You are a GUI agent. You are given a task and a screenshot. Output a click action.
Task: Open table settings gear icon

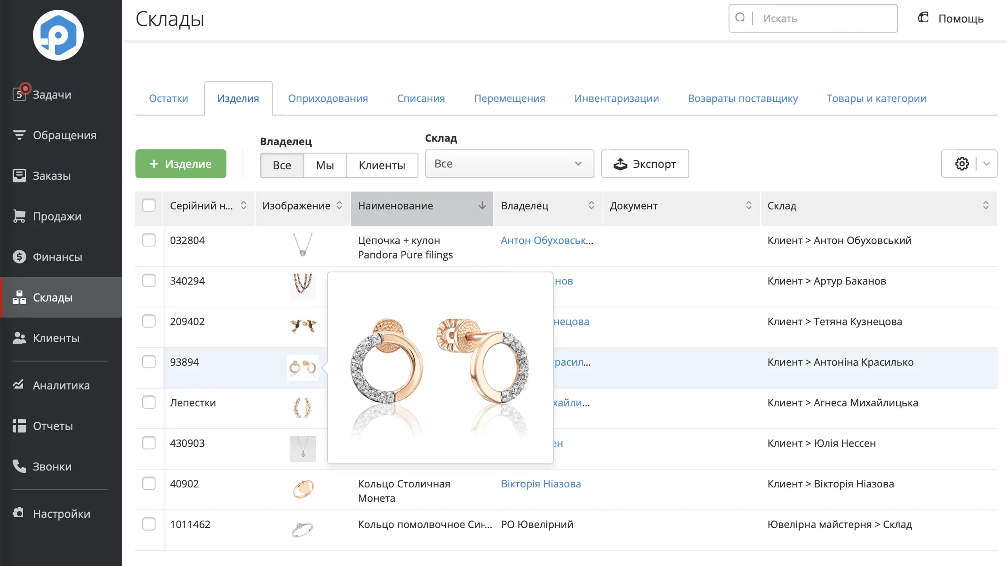click(x=962, y=164)
